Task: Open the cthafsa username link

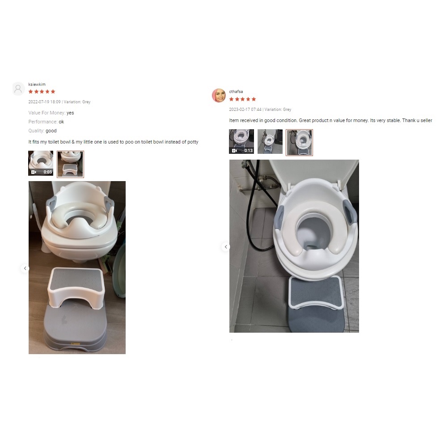Action: coord(236,92)
